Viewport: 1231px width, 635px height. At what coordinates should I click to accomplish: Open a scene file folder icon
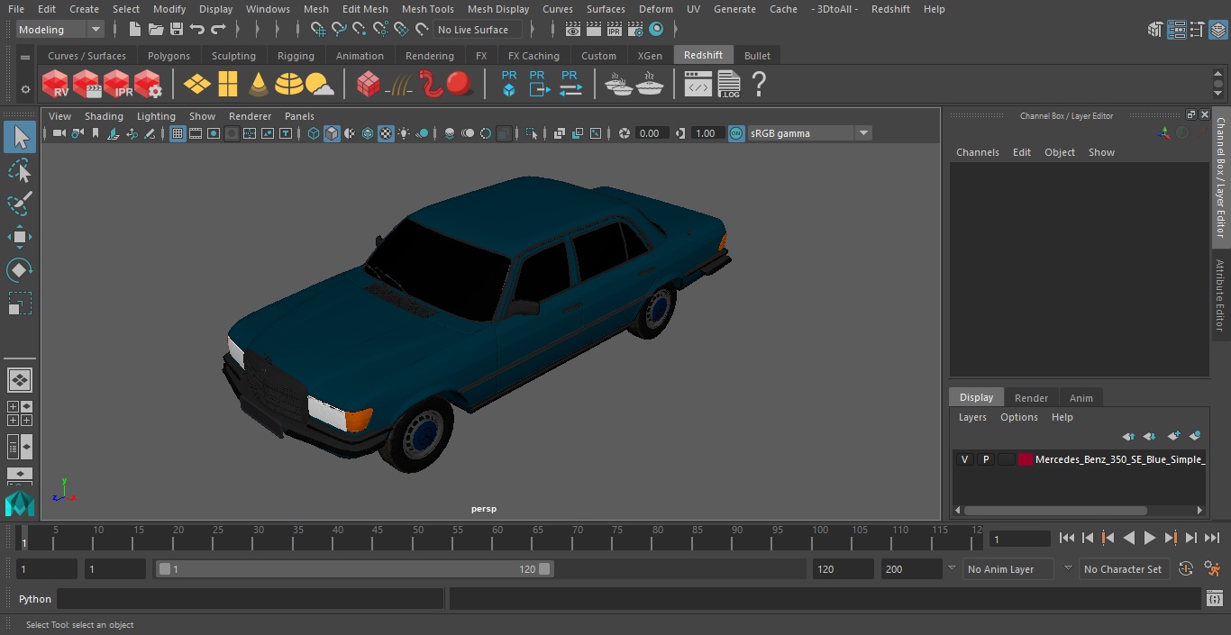pyautogui.click(x=156, y=30)
